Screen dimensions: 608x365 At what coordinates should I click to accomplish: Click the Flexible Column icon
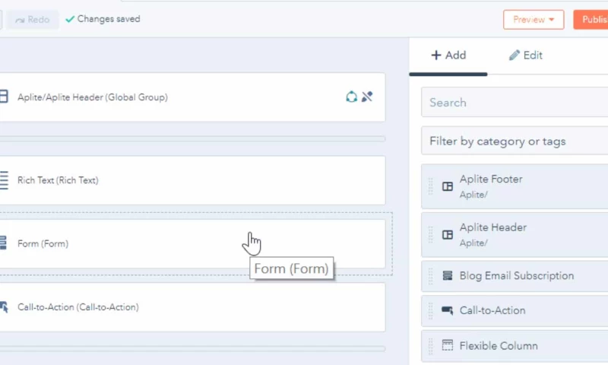[448, 345]
